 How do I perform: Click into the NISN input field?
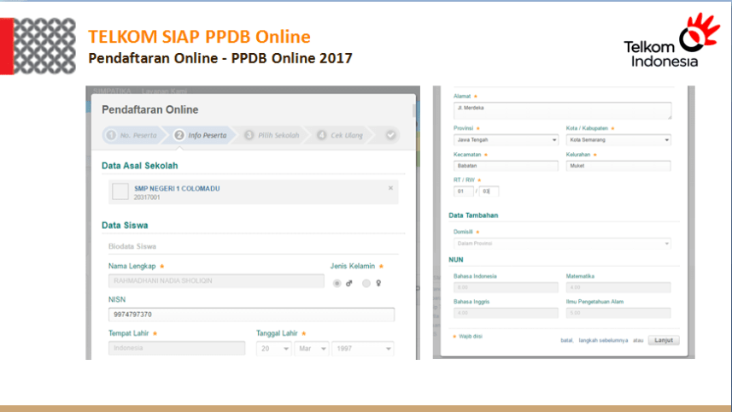pos(251,315)
